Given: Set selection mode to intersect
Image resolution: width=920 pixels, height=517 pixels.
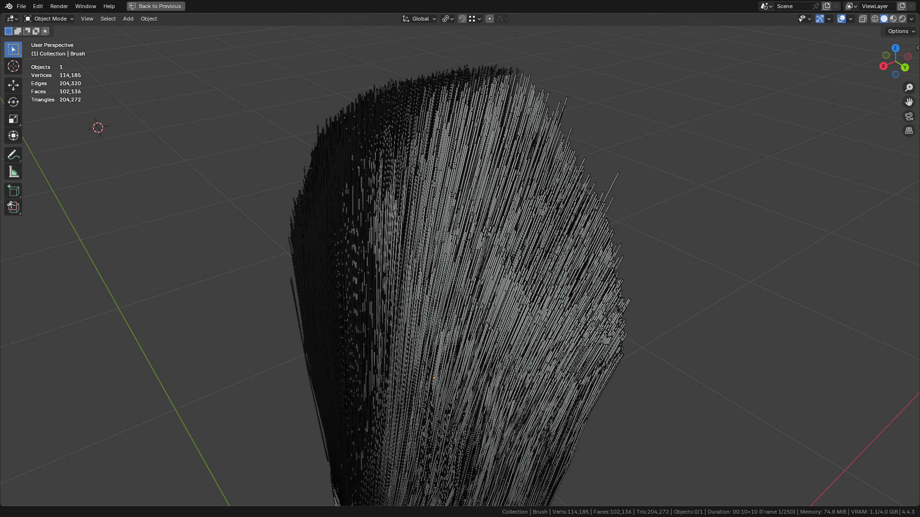Looking at the screenshot, I should tap(45, 31).
